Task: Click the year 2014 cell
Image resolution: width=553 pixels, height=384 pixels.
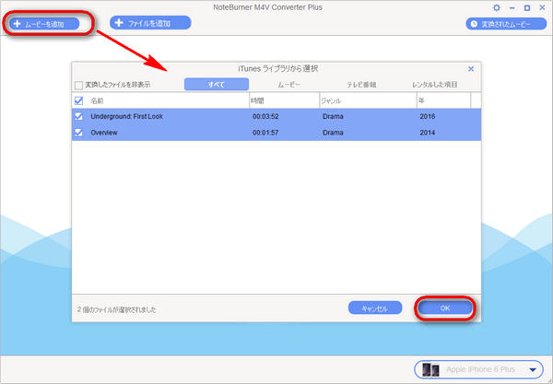Action: point(427,133)
